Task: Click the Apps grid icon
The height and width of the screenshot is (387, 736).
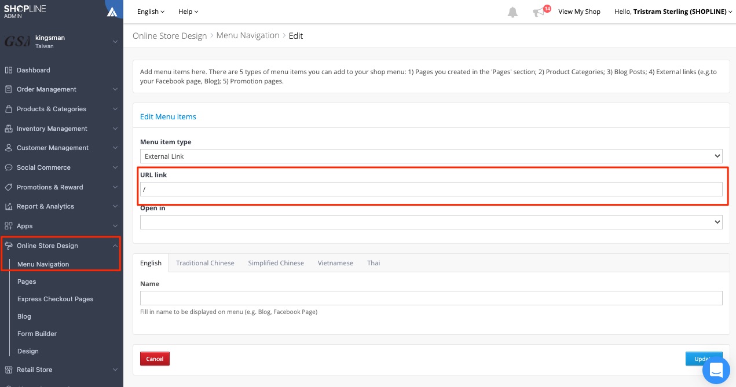Action: pos(9,226)
